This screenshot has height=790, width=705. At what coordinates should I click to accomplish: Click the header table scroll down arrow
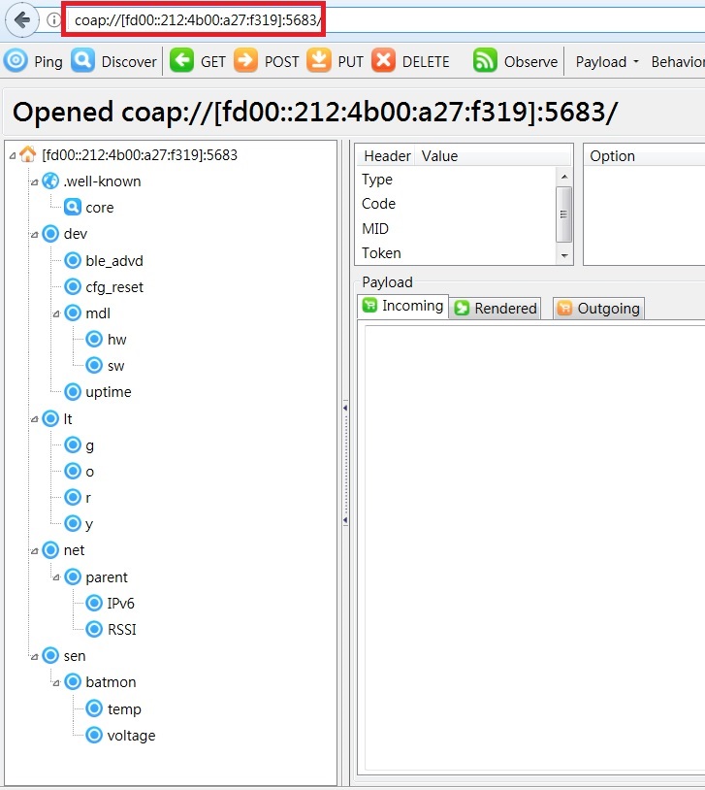564,255
